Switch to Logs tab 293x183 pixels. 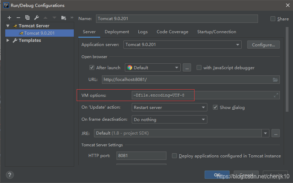coord(143,32)
